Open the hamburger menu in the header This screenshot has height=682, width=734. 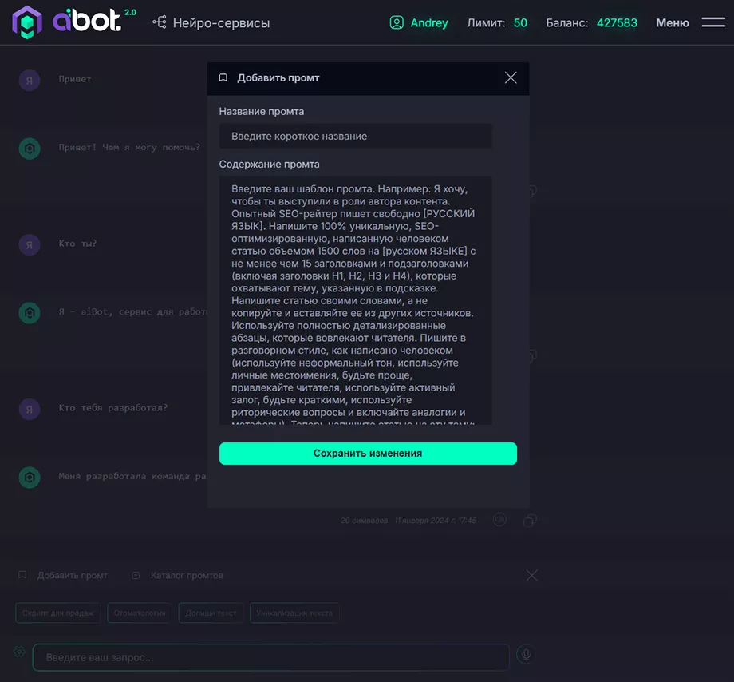pos(712,22)
